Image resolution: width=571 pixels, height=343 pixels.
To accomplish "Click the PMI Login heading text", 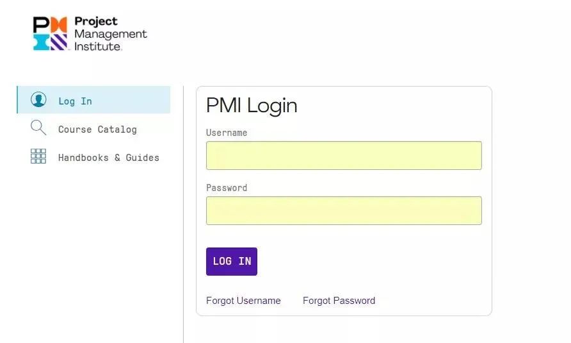I will (x=252, y=106).
